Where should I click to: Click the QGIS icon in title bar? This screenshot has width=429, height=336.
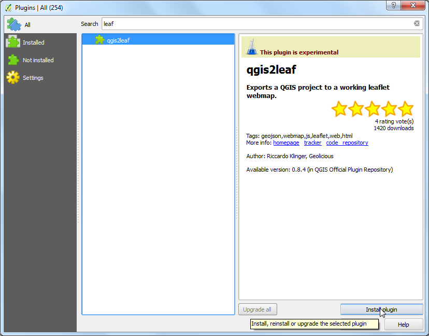pyautogui.click(x=8, y=8)
